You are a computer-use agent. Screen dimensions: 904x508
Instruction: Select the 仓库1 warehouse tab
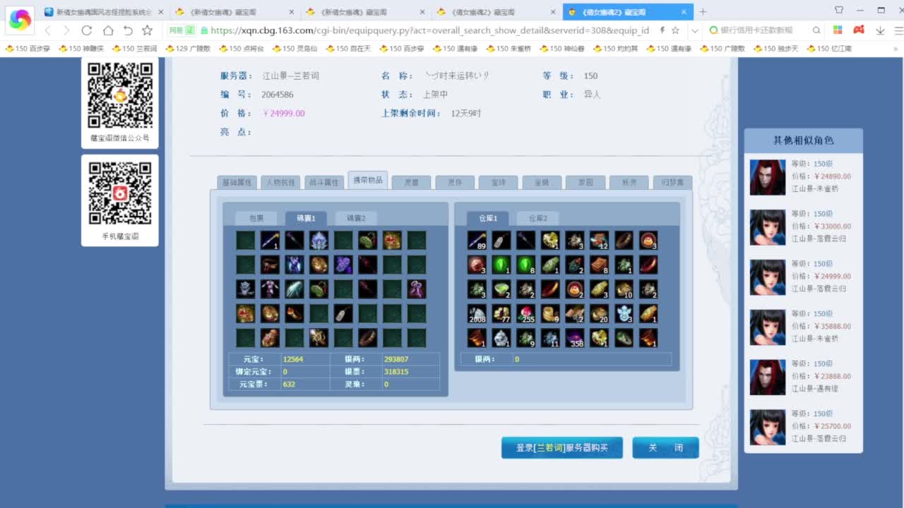(488, 218)
